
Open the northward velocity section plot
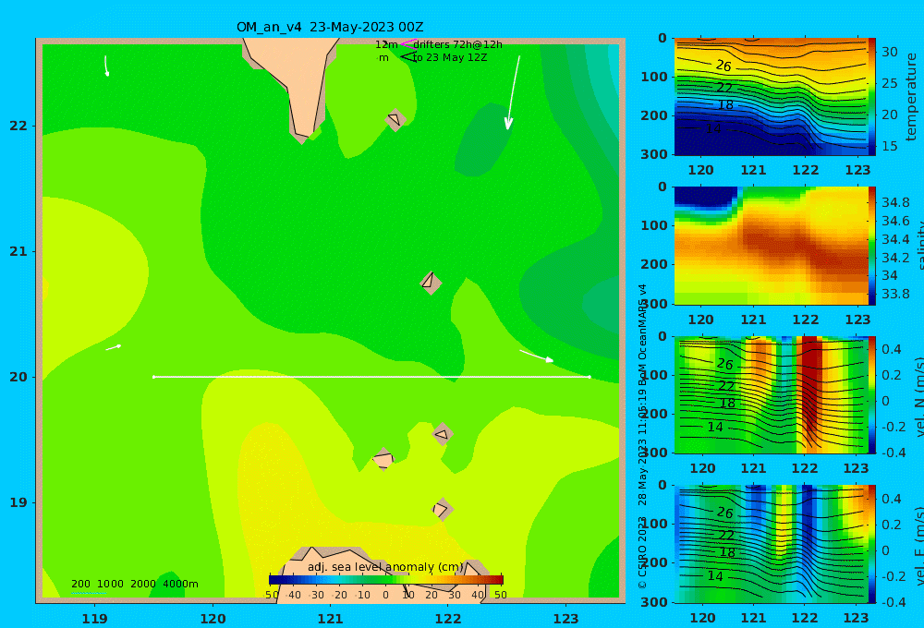pos(772,394)
